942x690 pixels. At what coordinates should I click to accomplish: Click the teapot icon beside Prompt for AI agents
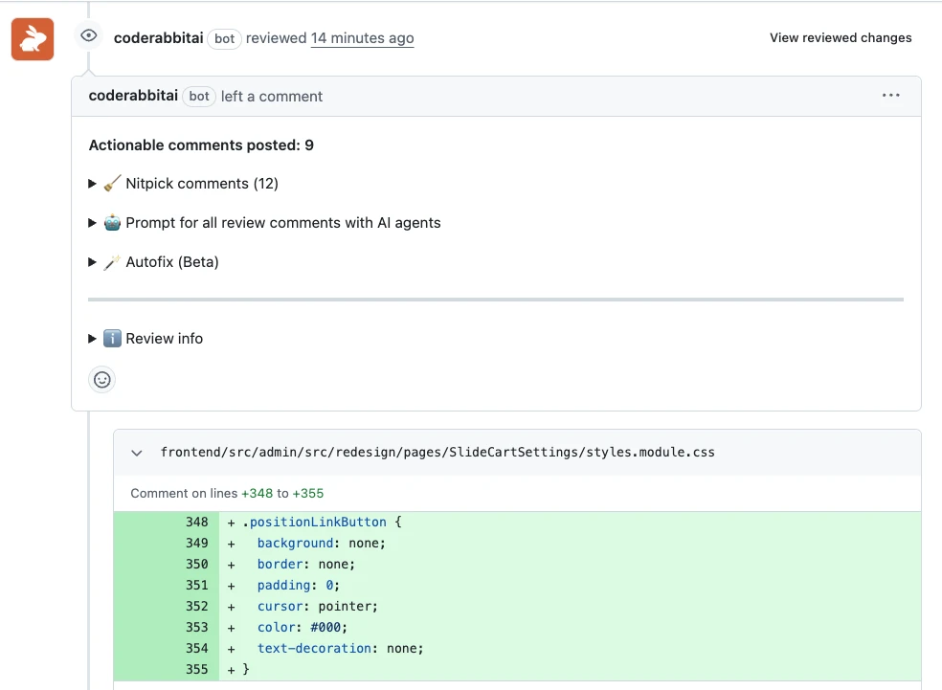[x=111, y=222]
